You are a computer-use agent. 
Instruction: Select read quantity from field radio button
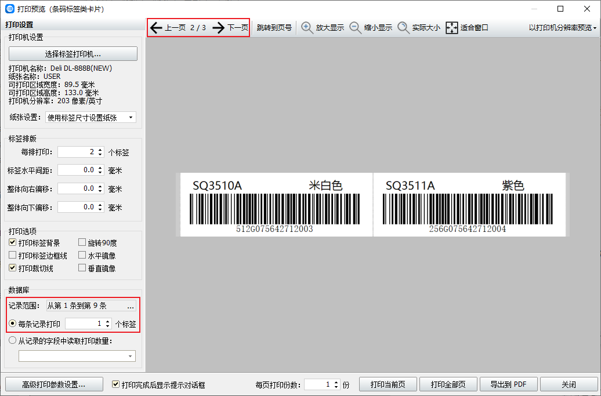click(x=13, y=340)
